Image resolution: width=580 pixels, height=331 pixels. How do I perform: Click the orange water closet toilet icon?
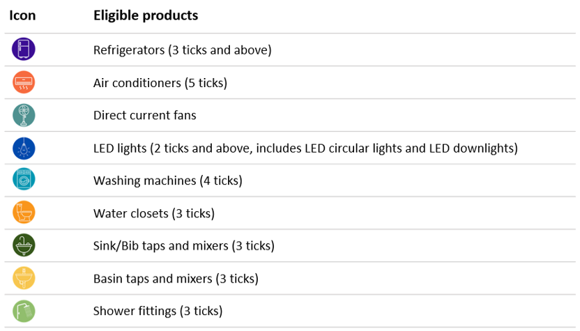click(24, 213)
